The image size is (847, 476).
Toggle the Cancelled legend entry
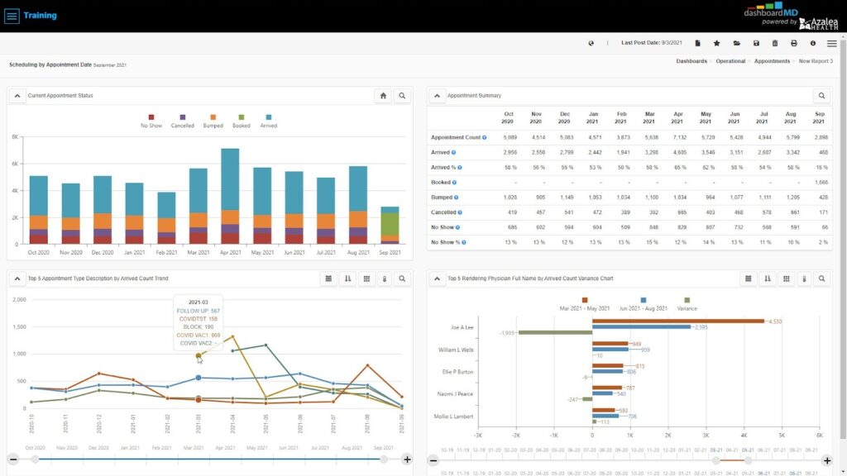coord(184,122)
